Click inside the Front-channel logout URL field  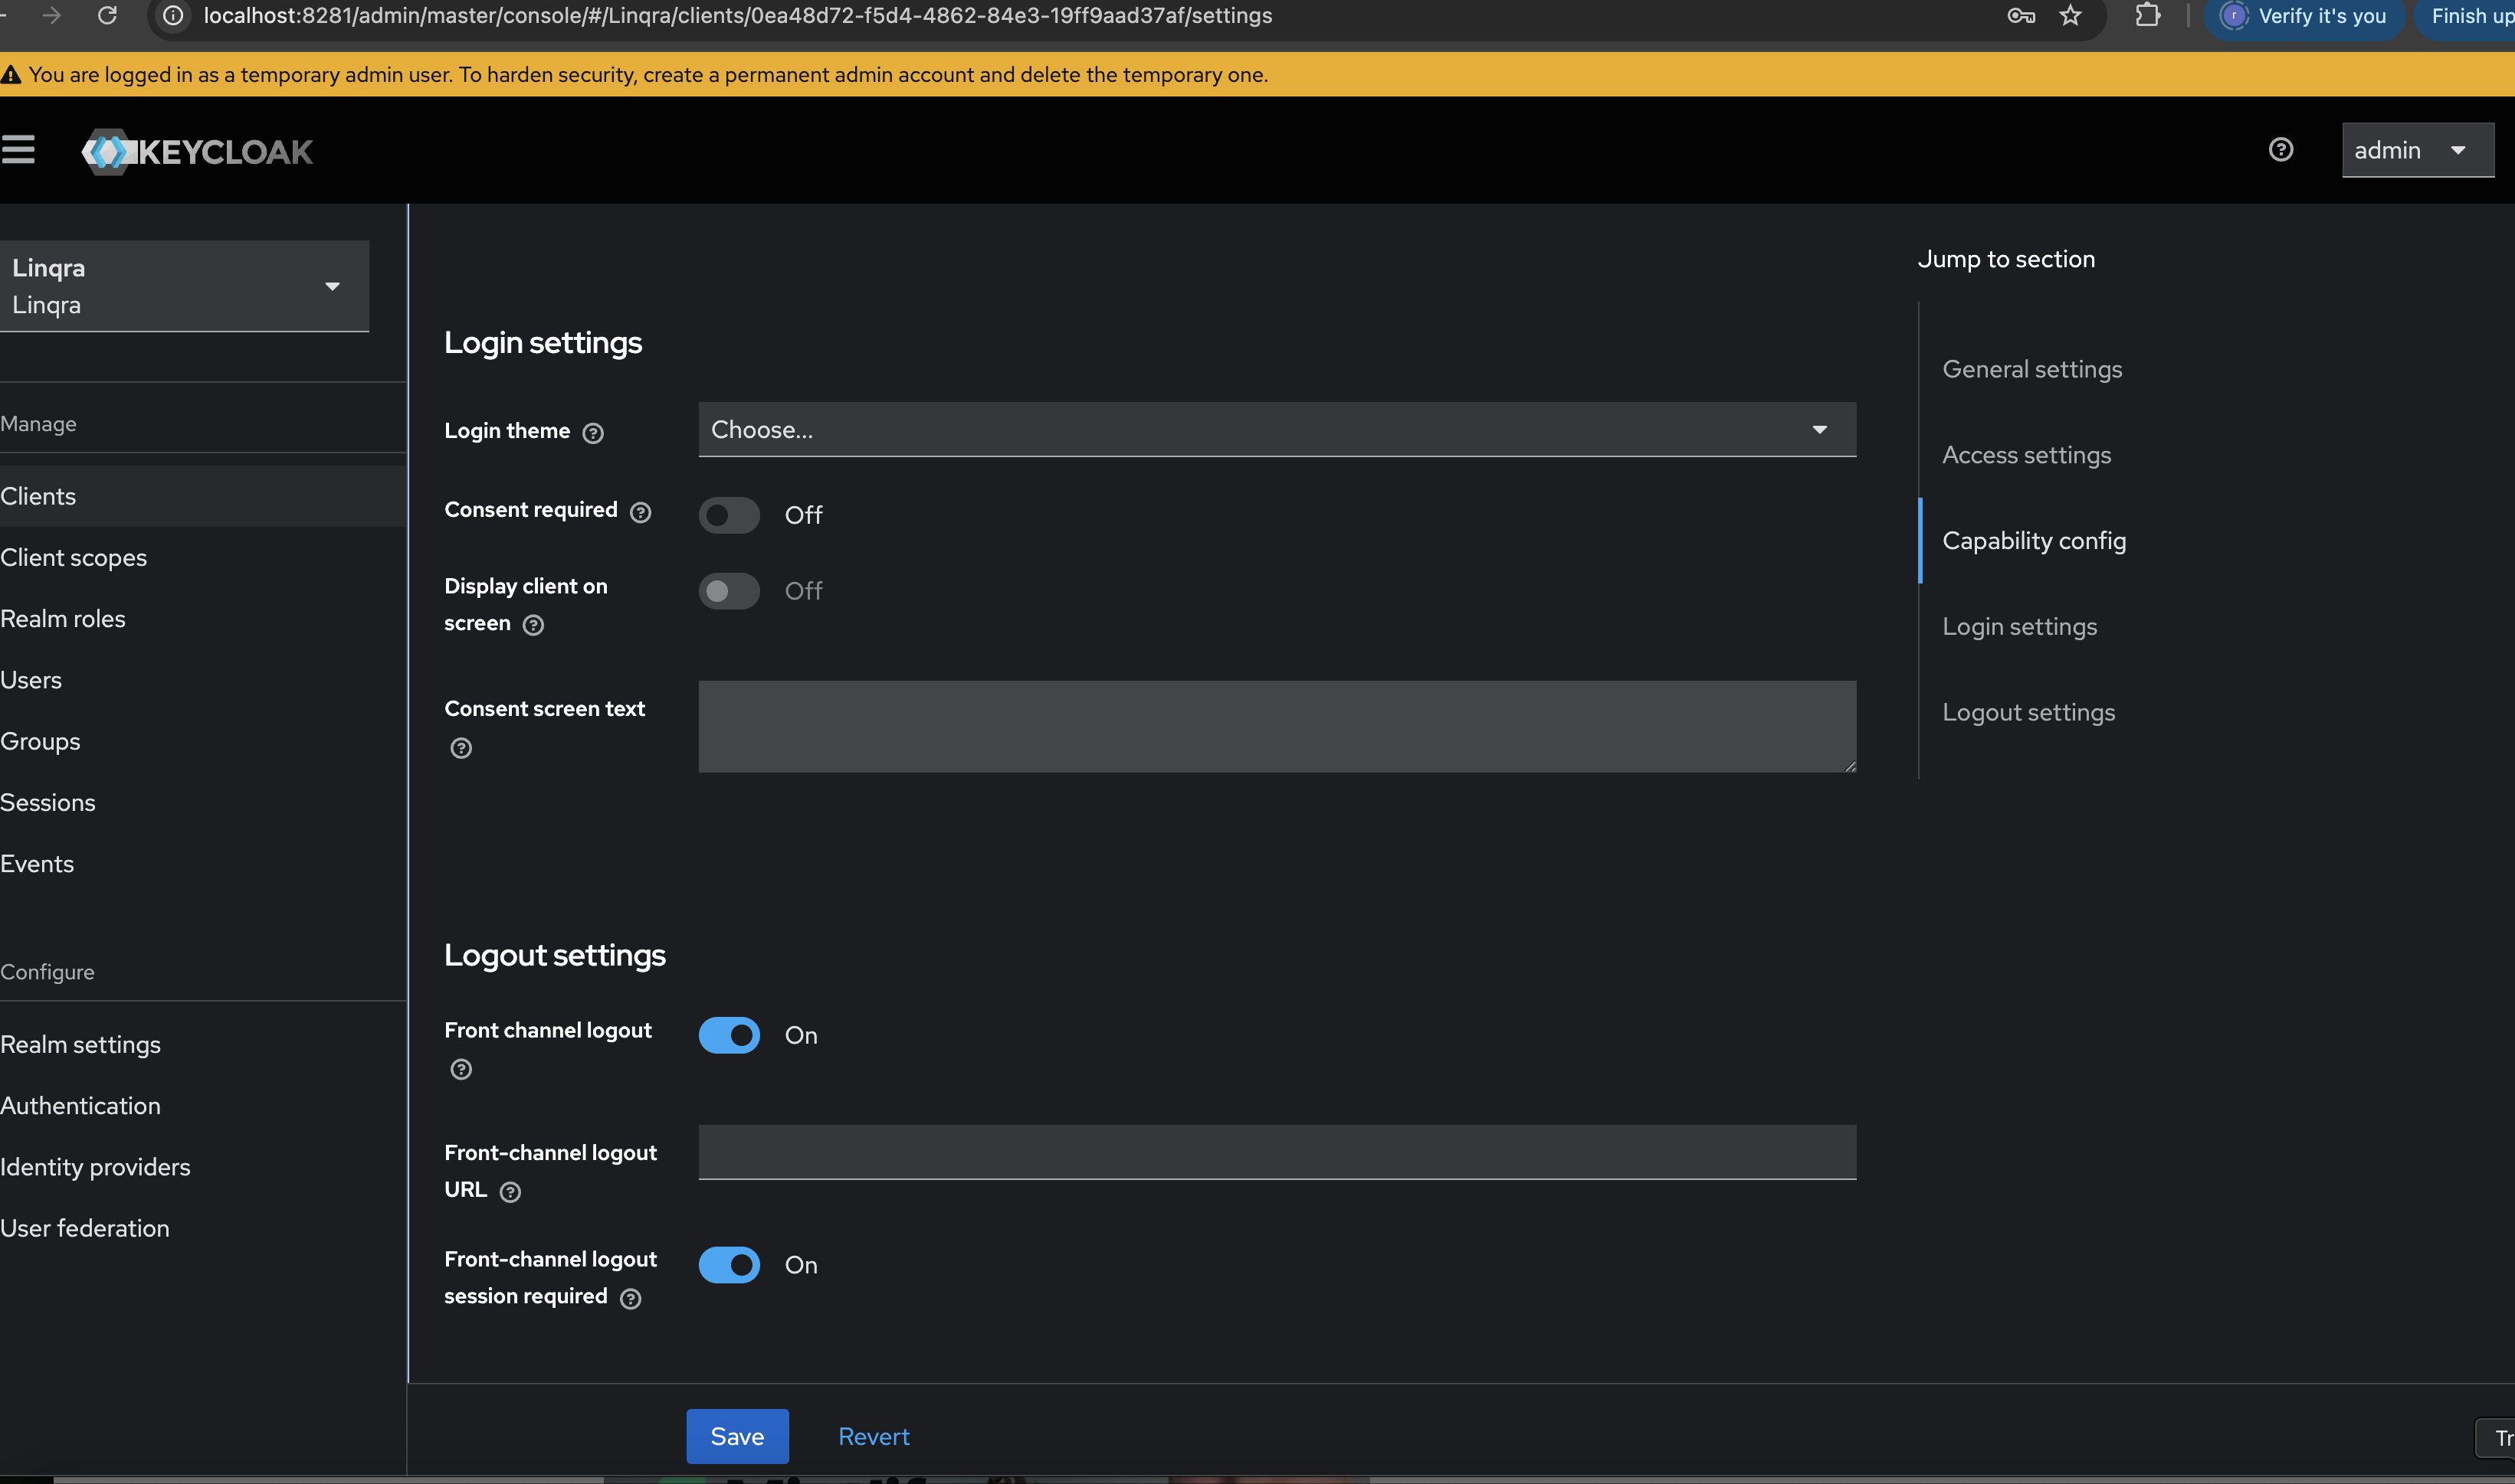(x=1277, y=1152)
